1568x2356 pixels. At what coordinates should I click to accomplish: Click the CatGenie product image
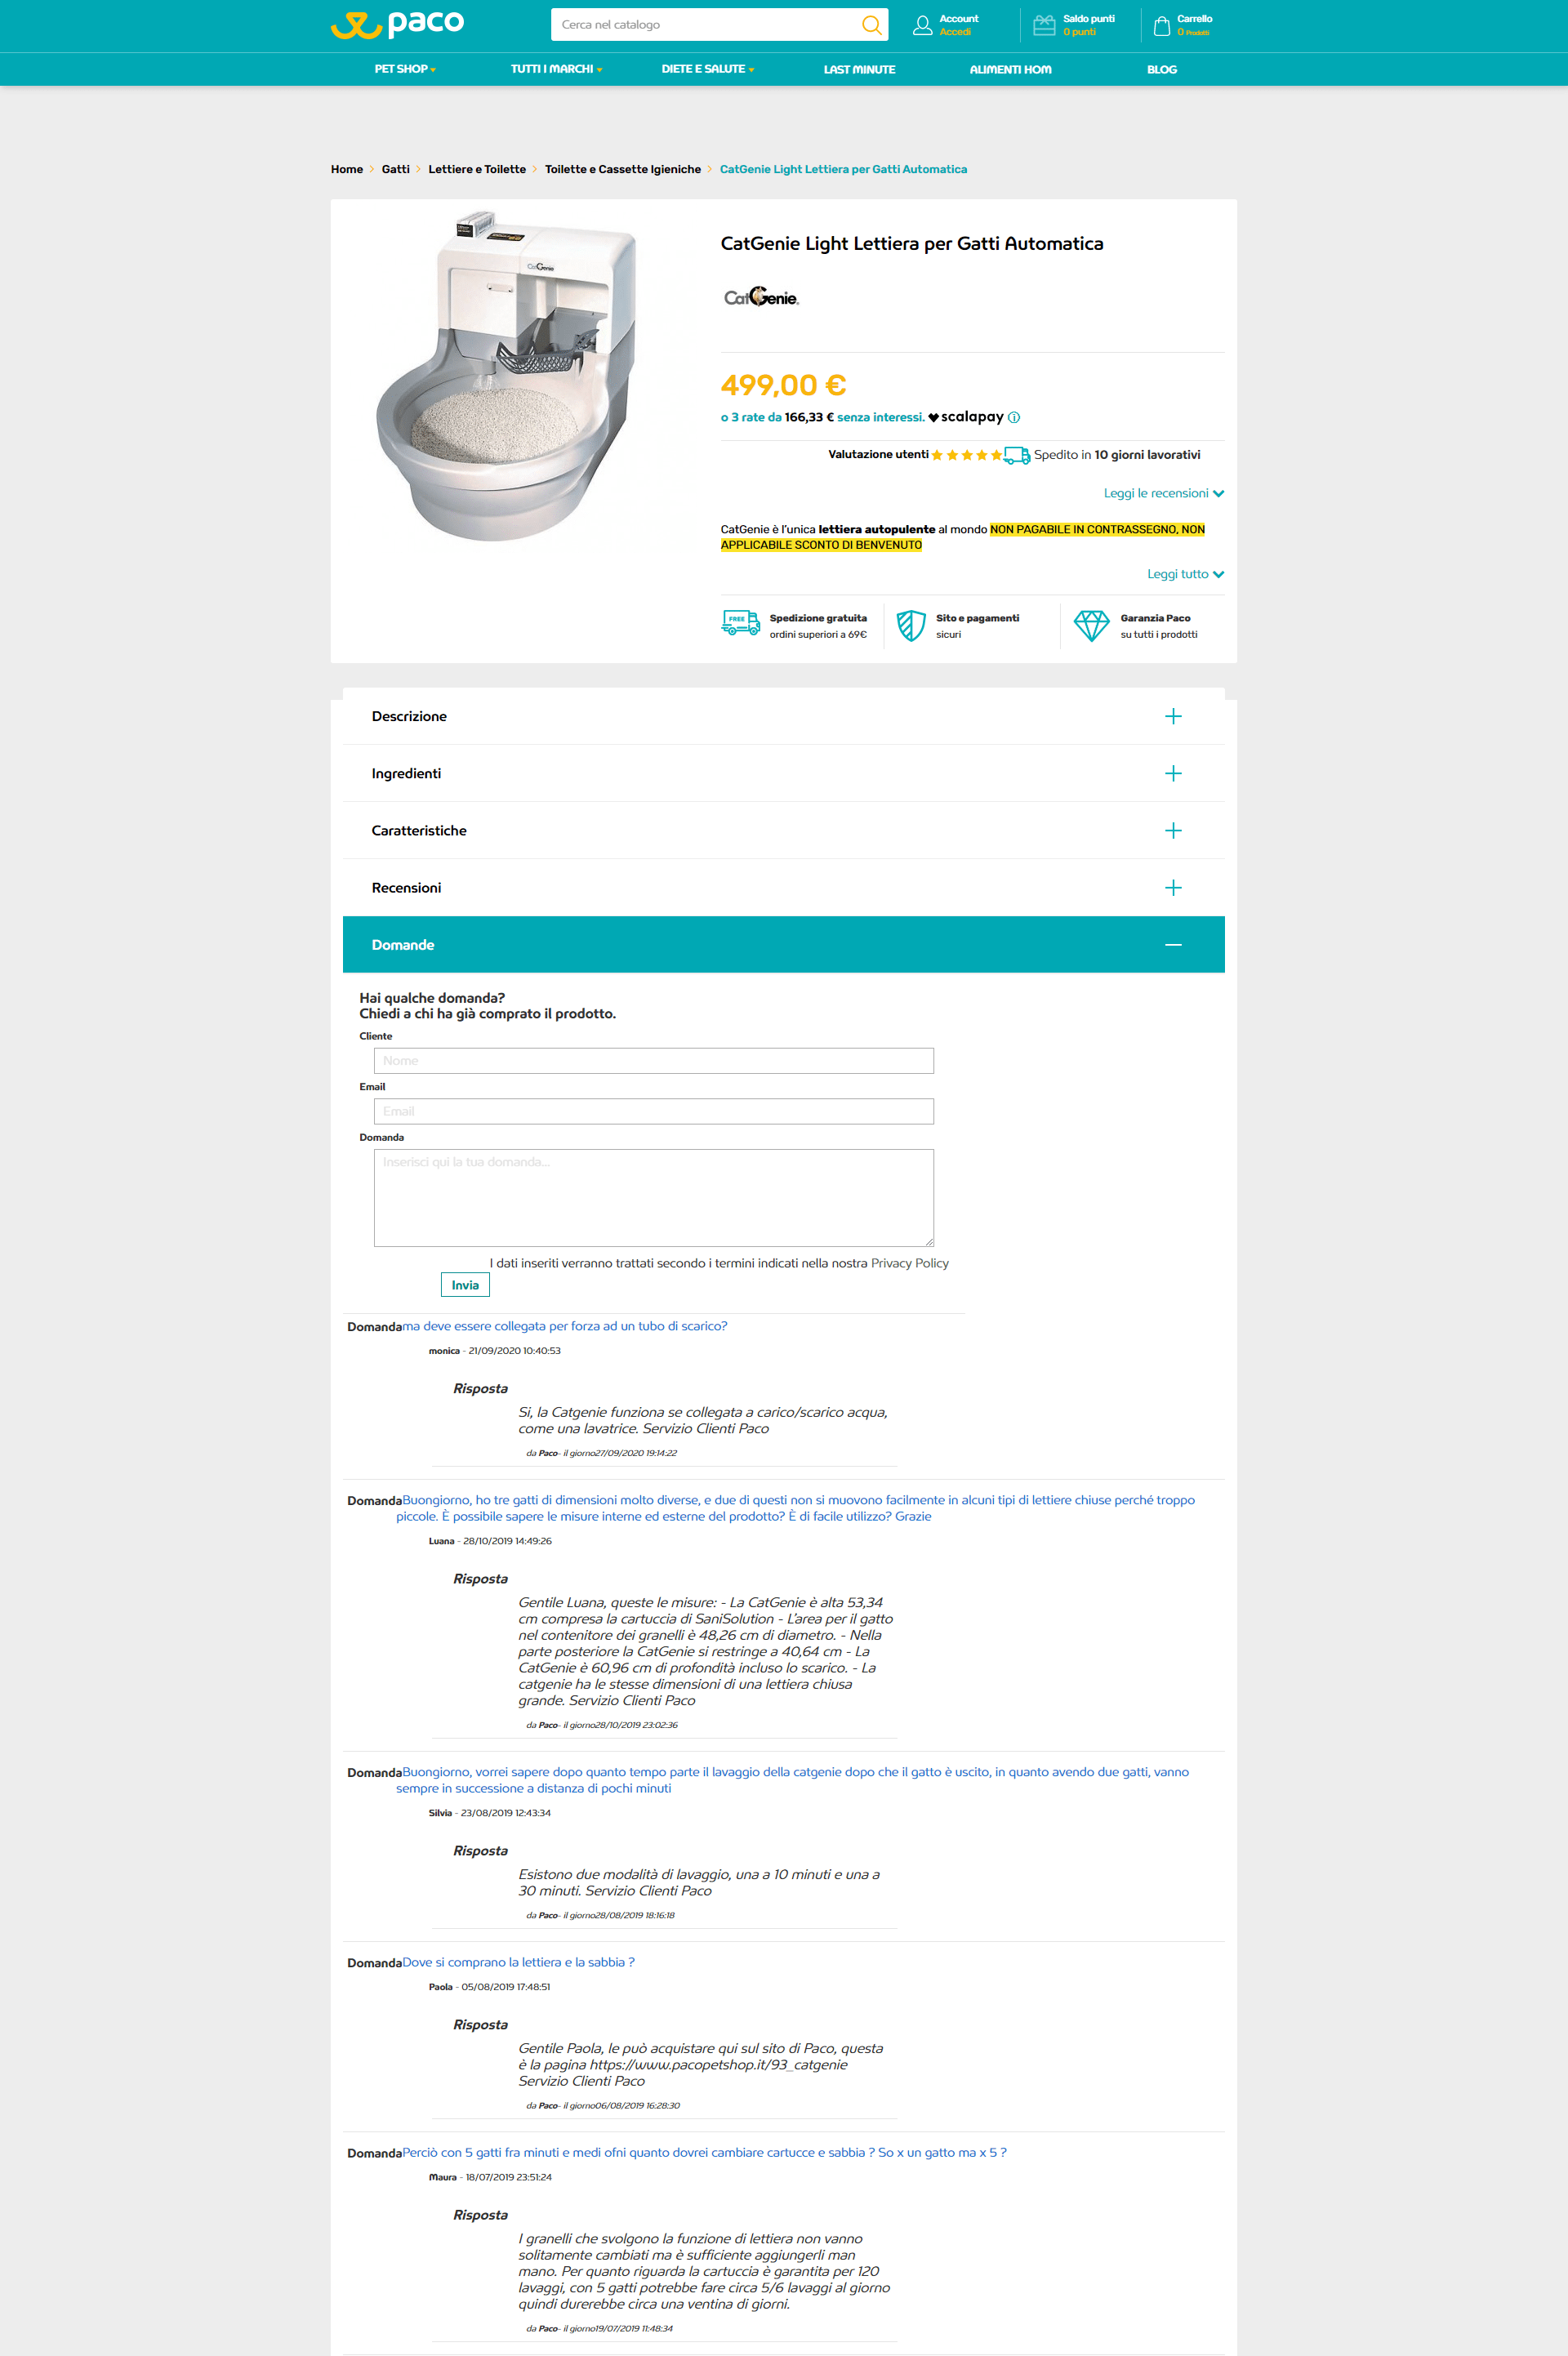click(507, 377)
